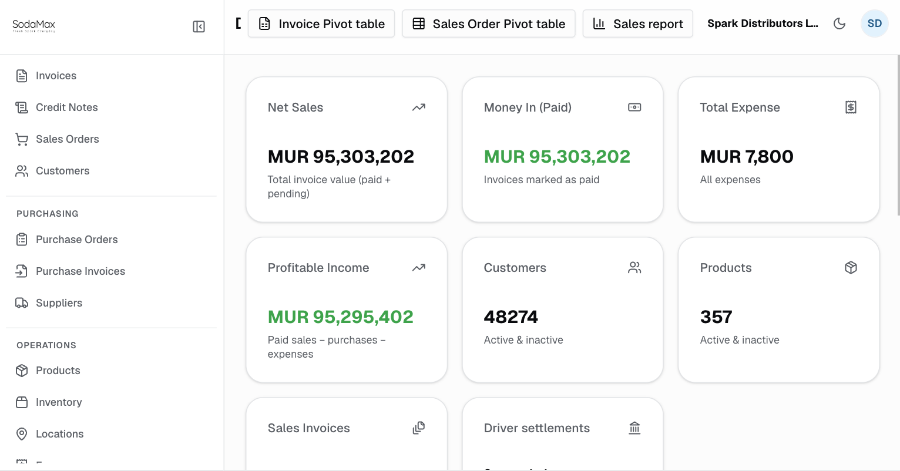Click the copy icon on Sales Invoices card

[419, 428]
